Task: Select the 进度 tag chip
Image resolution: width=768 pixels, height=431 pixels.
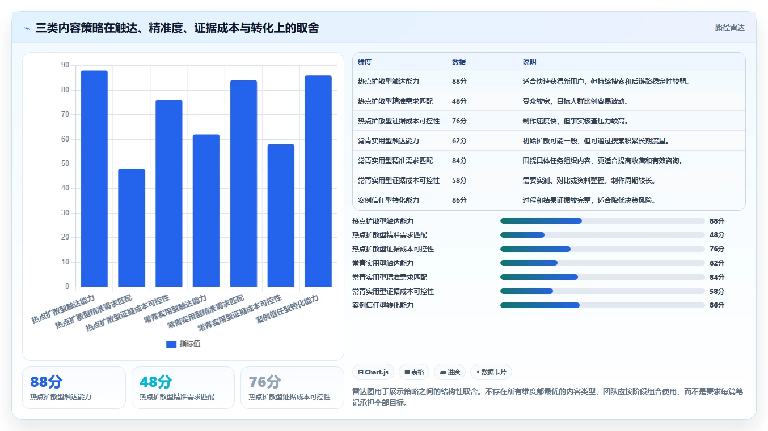Action: [x=450, y=372]
